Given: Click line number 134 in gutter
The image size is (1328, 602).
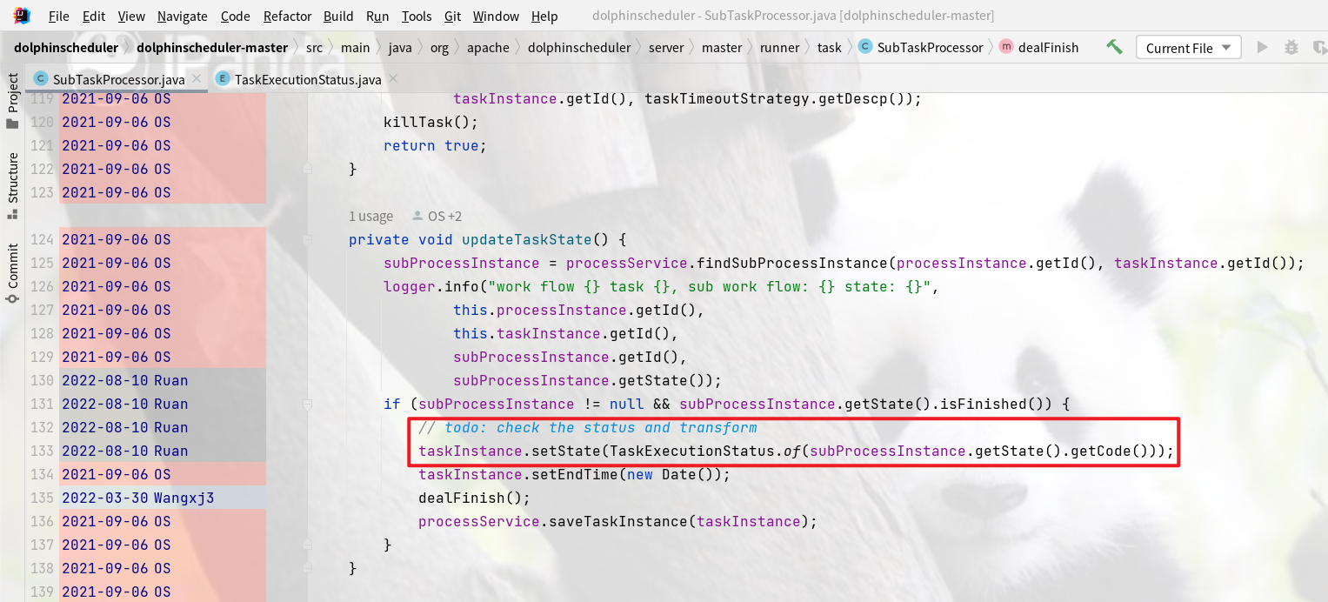Looking at the screenshot, I should tap(42, 474).
